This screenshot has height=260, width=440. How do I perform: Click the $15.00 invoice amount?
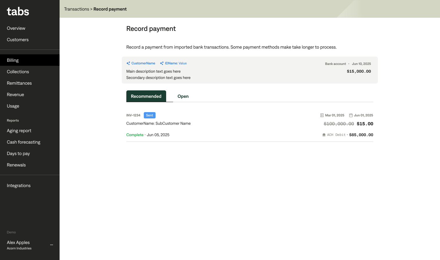tap(365, 124)
